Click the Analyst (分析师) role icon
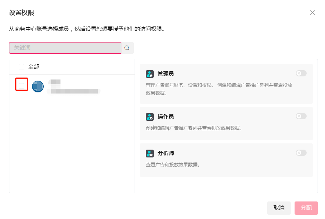 pos(150,154)
